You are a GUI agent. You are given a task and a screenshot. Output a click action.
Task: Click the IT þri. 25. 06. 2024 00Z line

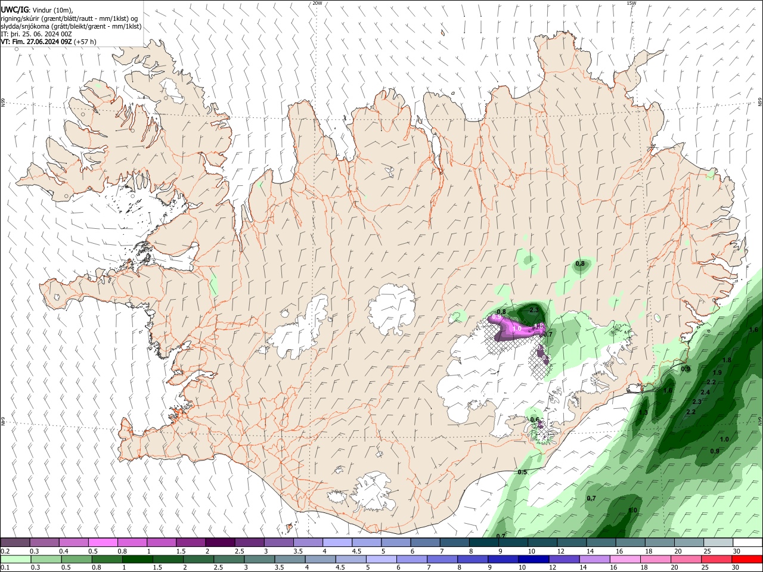[x=36, y=34]
